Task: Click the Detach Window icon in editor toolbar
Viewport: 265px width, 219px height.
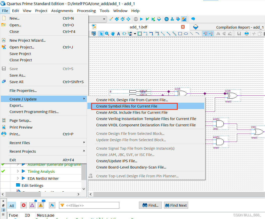Action: pos(93,34)
